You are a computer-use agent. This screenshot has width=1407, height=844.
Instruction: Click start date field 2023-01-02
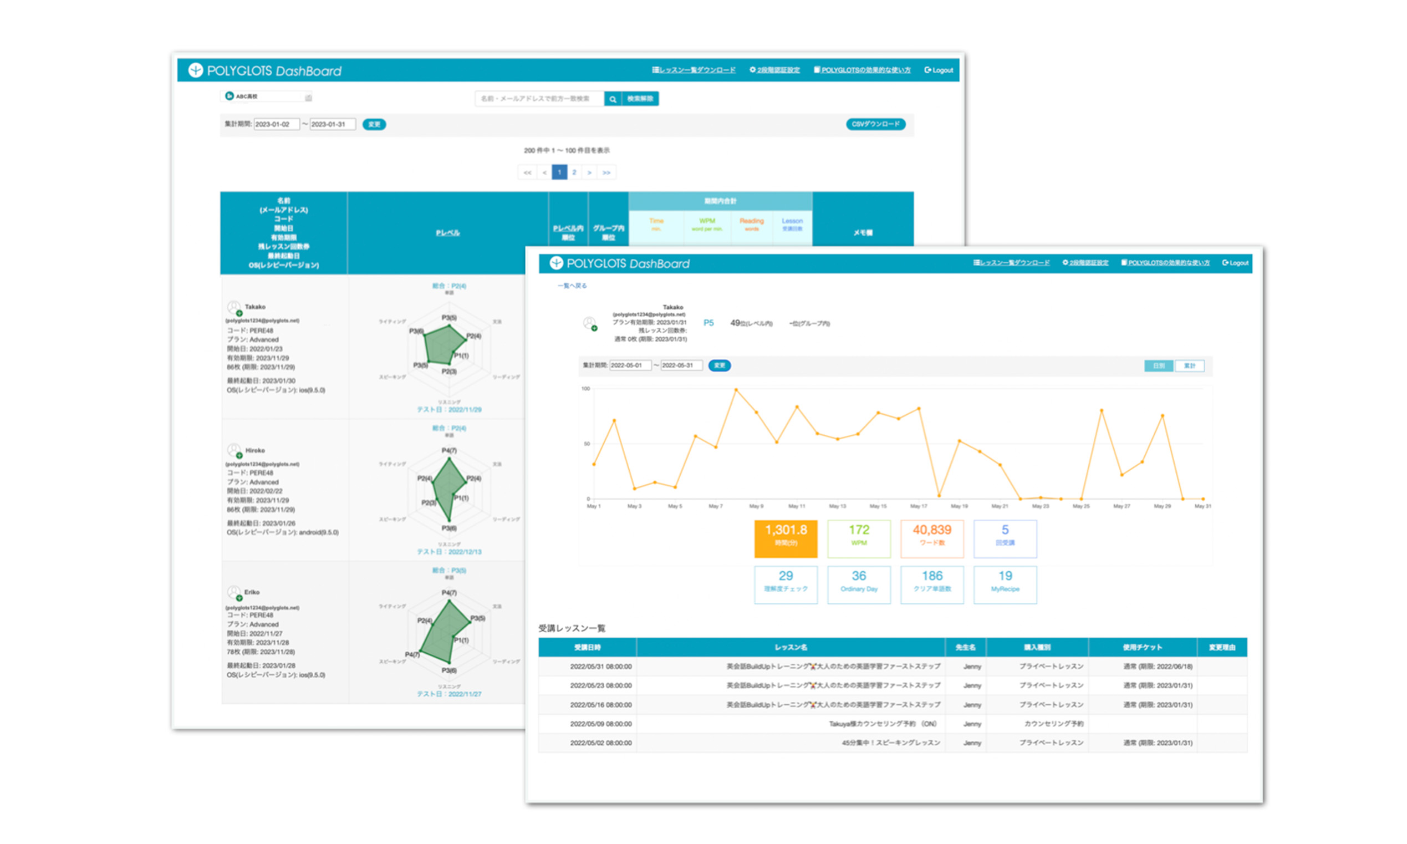[277, 125]
